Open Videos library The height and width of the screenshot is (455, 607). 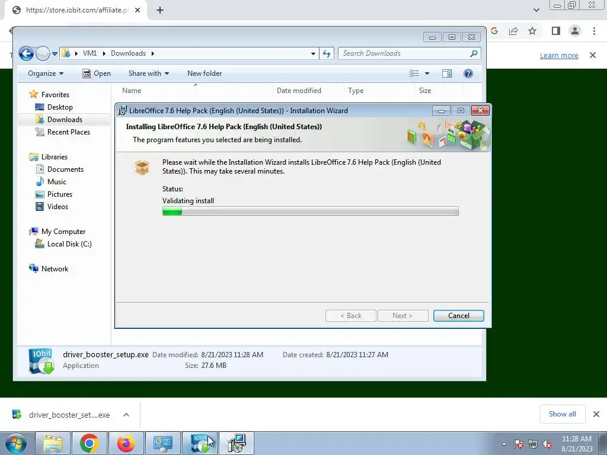click(57, 207)
